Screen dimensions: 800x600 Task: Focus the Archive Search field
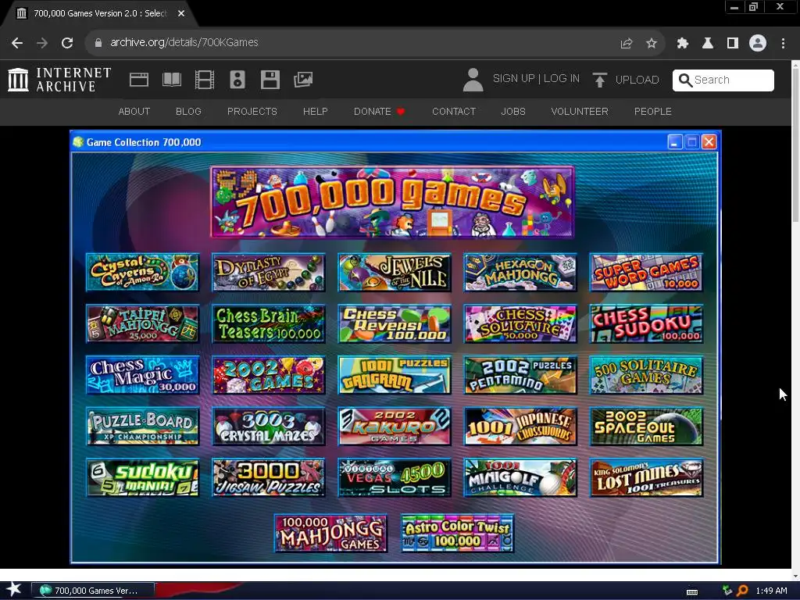[x=723, y=80]
